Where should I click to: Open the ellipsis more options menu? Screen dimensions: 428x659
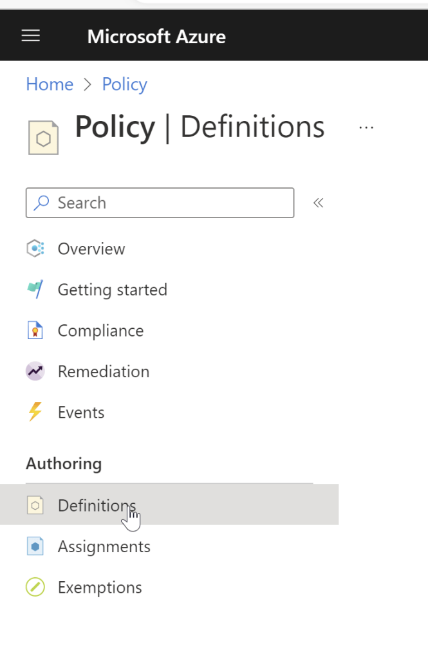[366, 127]
